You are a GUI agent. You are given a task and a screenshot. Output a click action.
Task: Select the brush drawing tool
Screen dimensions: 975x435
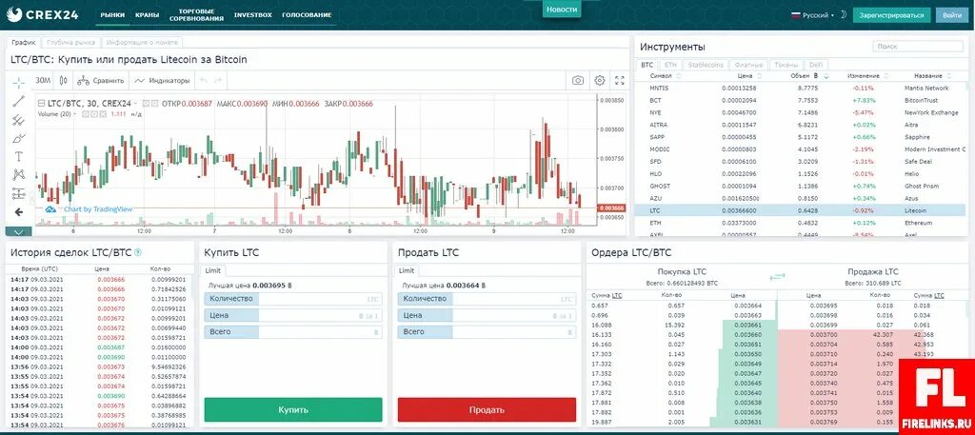coord(19,138)
